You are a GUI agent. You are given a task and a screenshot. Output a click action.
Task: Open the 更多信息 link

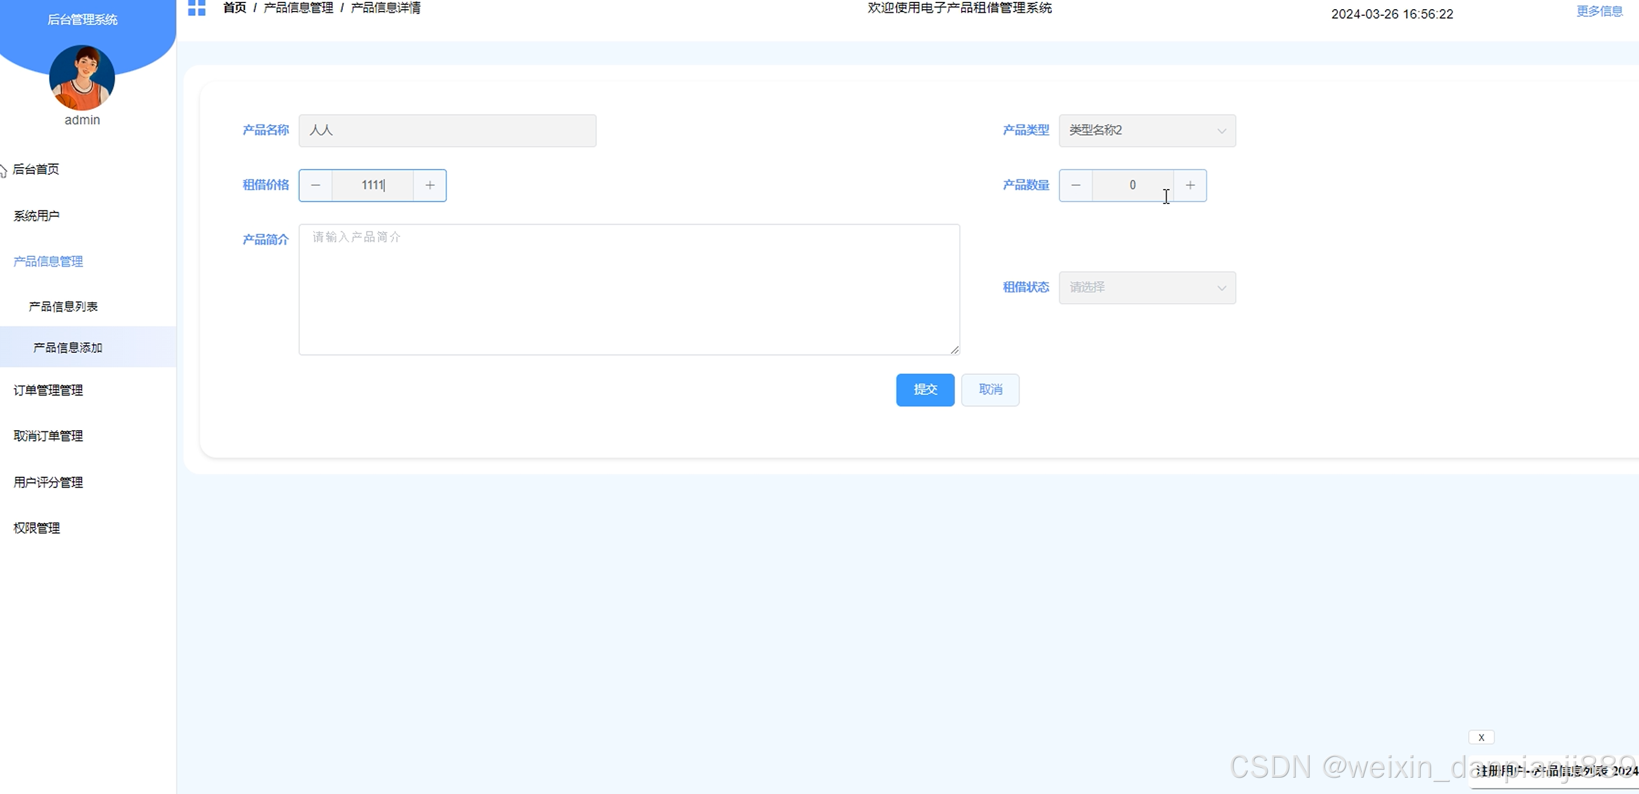[x=1599, y=12]
